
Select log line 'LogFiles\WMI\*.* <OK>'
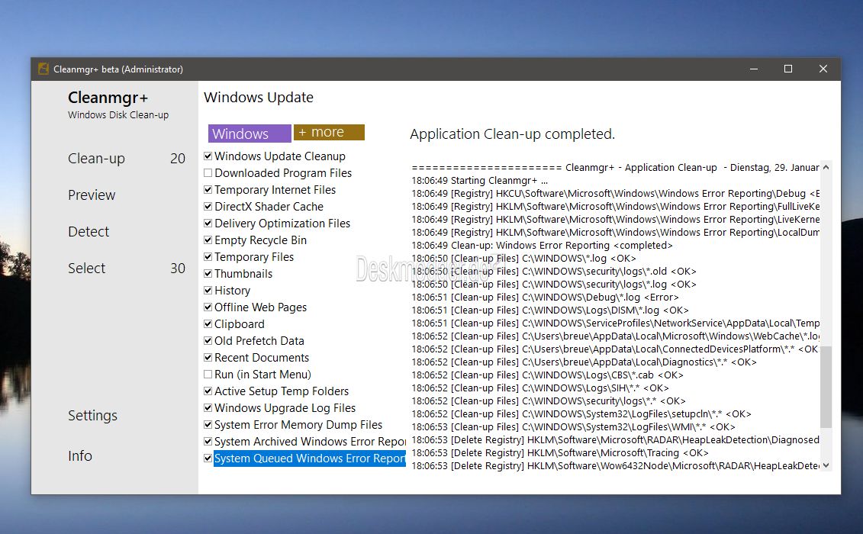tap(574, 427)
